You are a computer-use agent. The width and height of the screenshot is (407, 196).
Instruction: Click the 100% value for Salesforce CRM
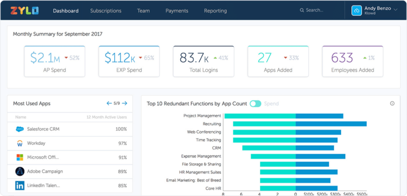[121, 129]
